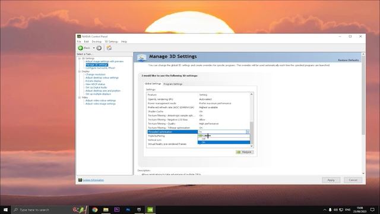
Task: Select the Triple buffering row
Action: click(x=172, y=136)
